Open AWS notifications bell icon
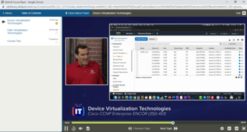Image resolution: width=247 pixels, height=132 pixels. [x=207, y=34]
